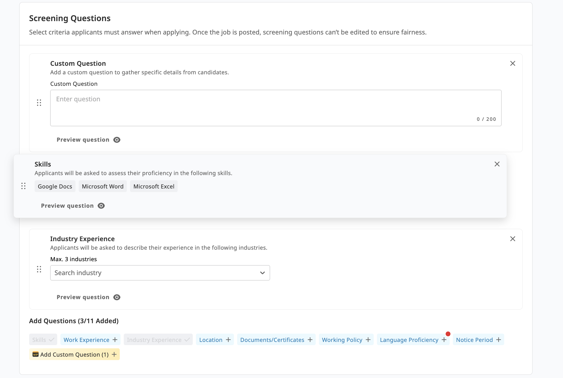Screen dimensions: 563x378
Task: Click the drag handle on the Skills card
Action: 23,186
